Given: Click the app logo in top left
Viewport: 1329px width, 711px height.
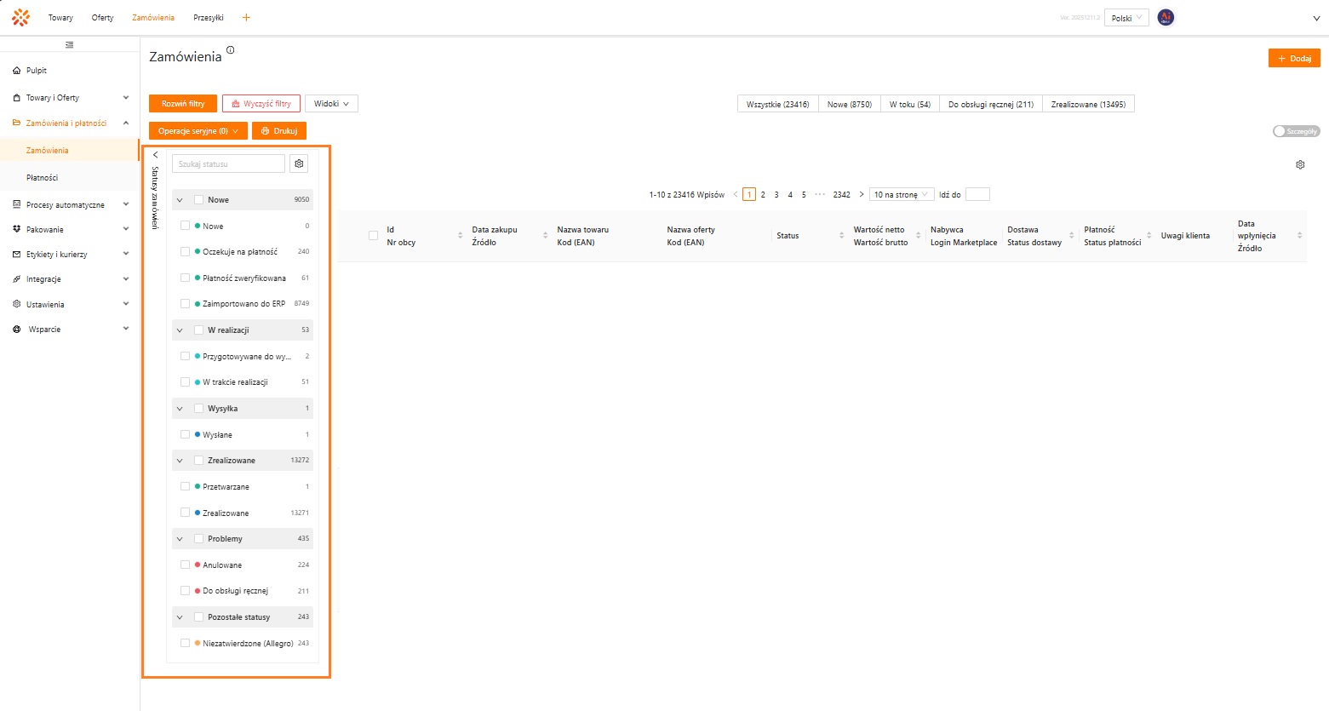Looking at the screenshot, I should [x=20, y=18].
